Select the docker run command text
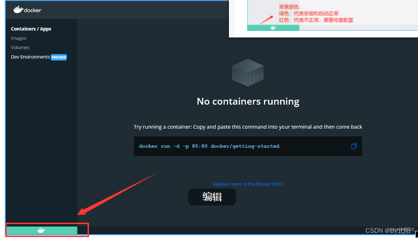 coord(209,146)
